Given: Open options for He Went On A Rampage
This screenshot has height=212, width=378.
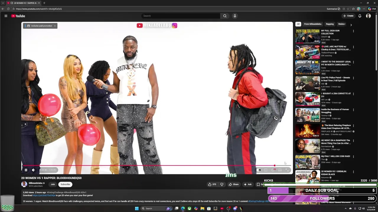Looking at the screenshot, I should [x=353, y=141].
